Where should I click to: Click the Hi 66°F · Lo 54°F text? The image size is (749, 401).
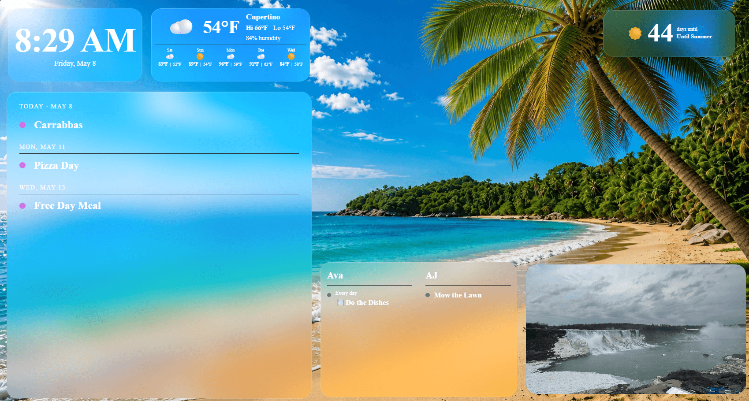coord(271,28)
